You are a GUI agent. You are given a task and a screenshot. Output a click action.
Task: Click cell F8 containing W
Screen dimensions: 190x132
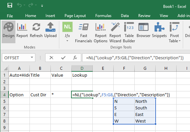[124, 121]
